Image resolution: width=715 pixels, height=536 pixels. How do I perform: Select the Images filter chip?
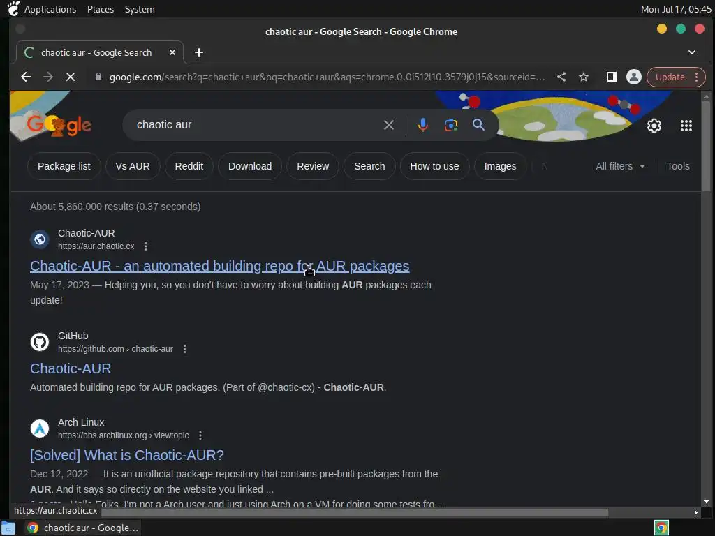pyautogui.click(x=500, y=166)
